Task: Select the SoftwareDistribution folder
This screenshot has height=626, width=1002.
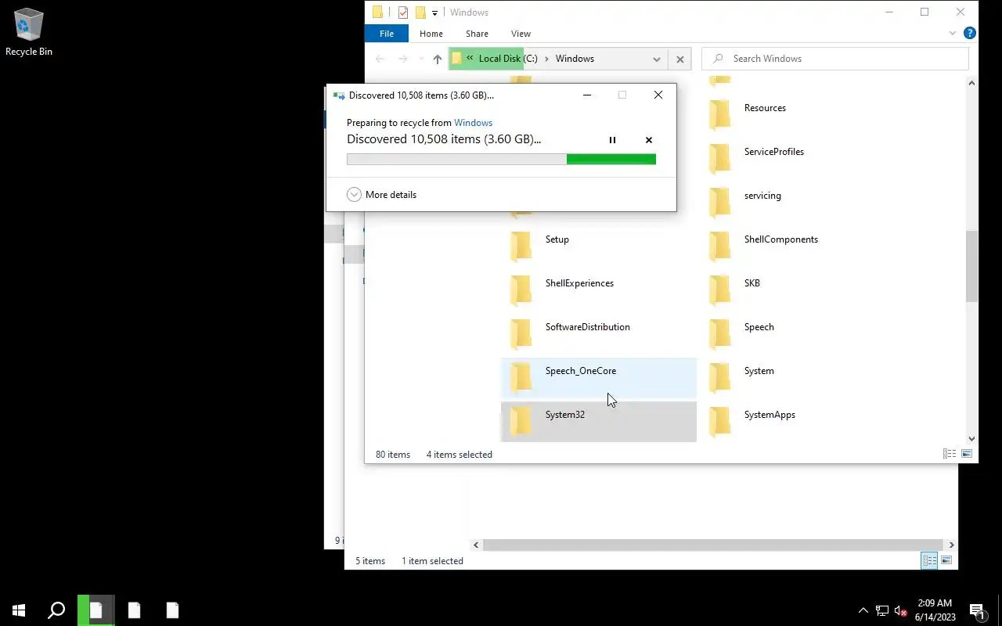Action: coord(599,333)
